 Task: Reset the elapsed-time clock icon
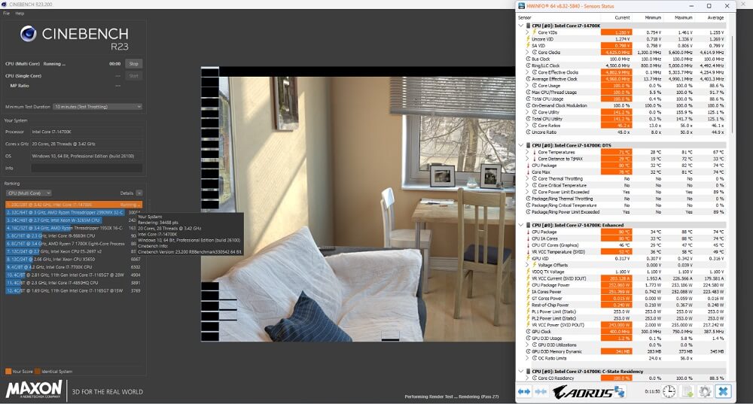(669, 391)
